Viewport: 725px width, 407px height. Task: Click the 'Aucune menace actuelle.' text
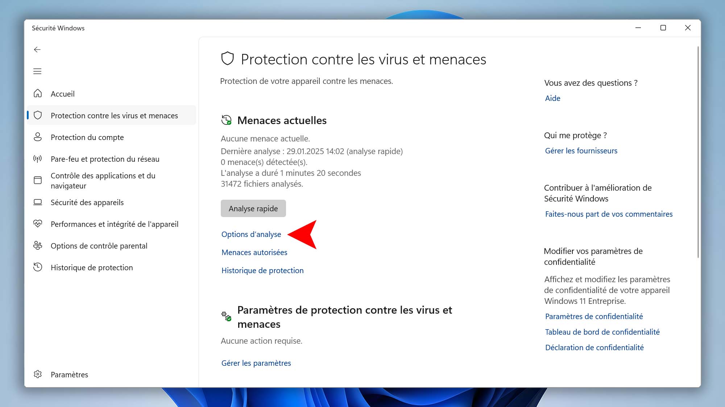pos(265,139)
